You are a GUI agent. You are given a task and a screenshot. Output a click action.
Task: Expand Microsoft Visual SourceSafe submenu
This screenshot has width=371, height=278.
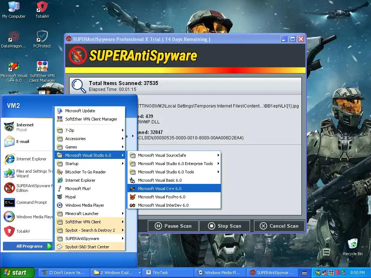click(174, 155)
